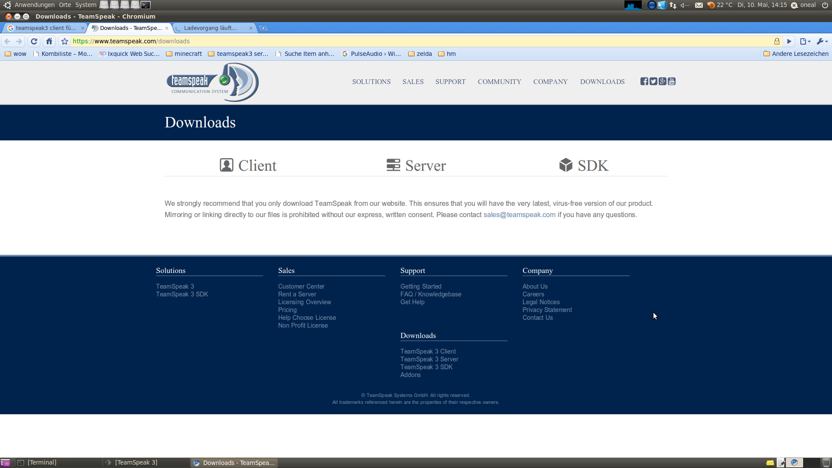Viewport: 832px width, 468px height.
Task: Go forward with the browser forward arrow
Action: pyautogui.click(x=19, y=41)
